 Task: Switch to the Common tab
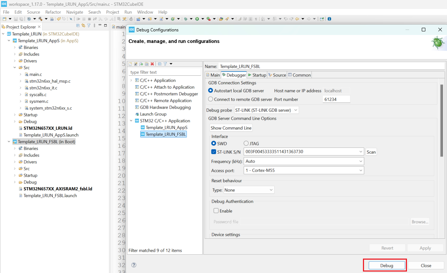point(299,75)
